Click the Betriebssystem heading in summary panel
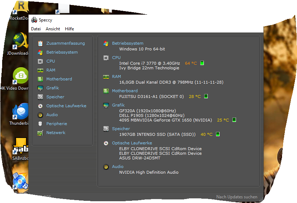297x203 pixels. 128,43
